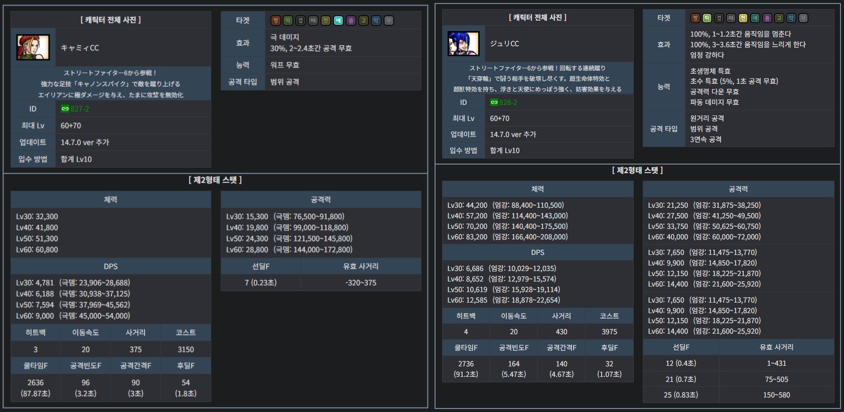Click the ジュリCC character portrait

(463, 44)
